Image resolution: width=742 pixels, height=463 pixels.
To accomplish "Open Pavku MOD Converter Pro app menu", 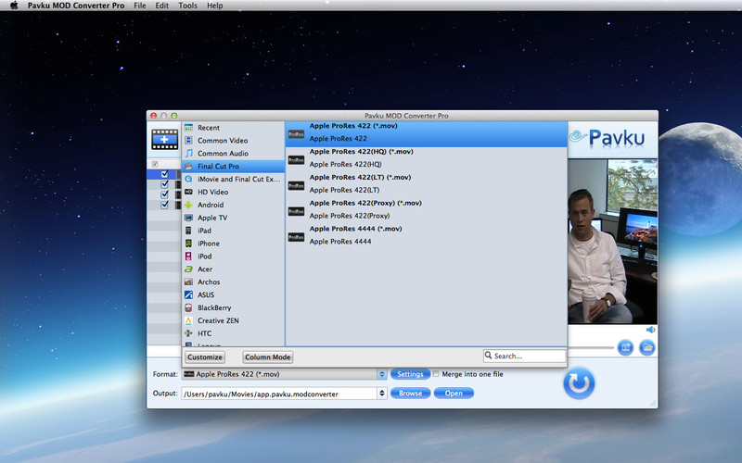I will coord(76,6).
